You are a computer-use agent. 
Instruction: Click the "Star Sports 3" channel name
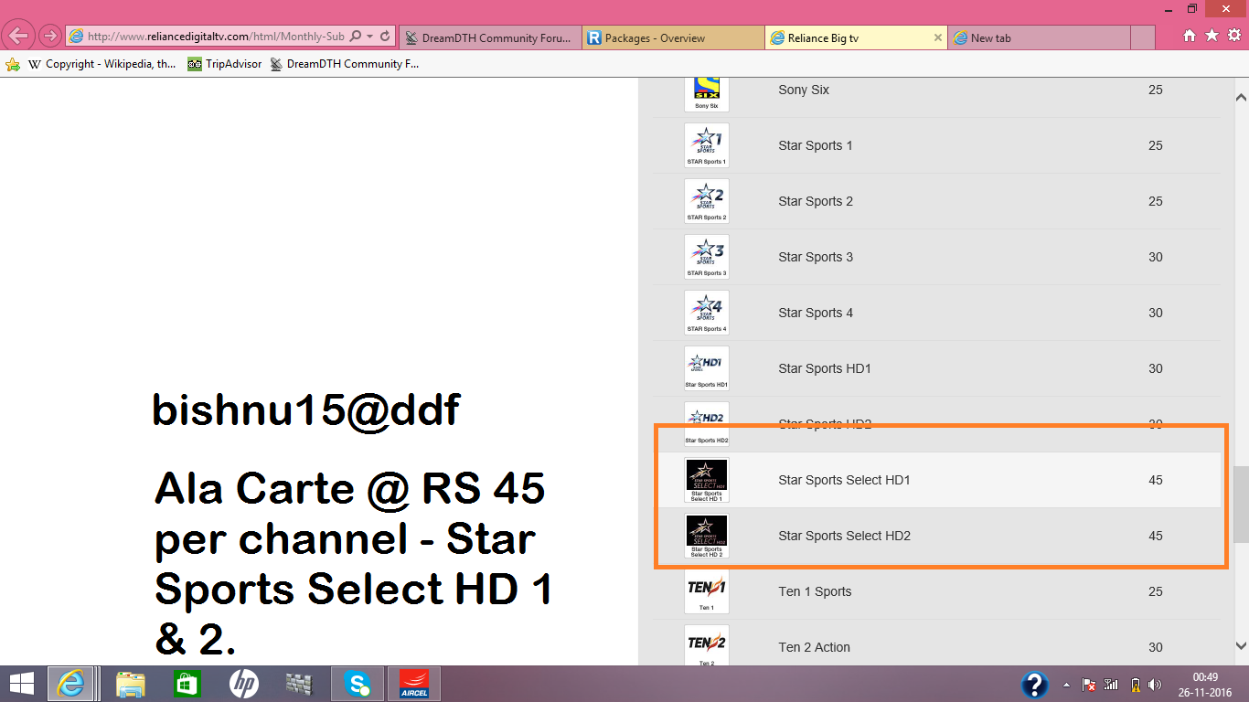point(816,257)
